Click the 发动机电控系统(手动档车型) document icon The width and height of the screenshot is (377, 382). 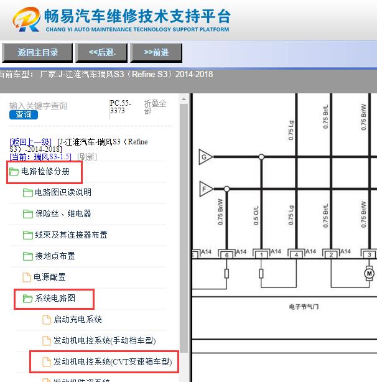[x=47, y=341]
